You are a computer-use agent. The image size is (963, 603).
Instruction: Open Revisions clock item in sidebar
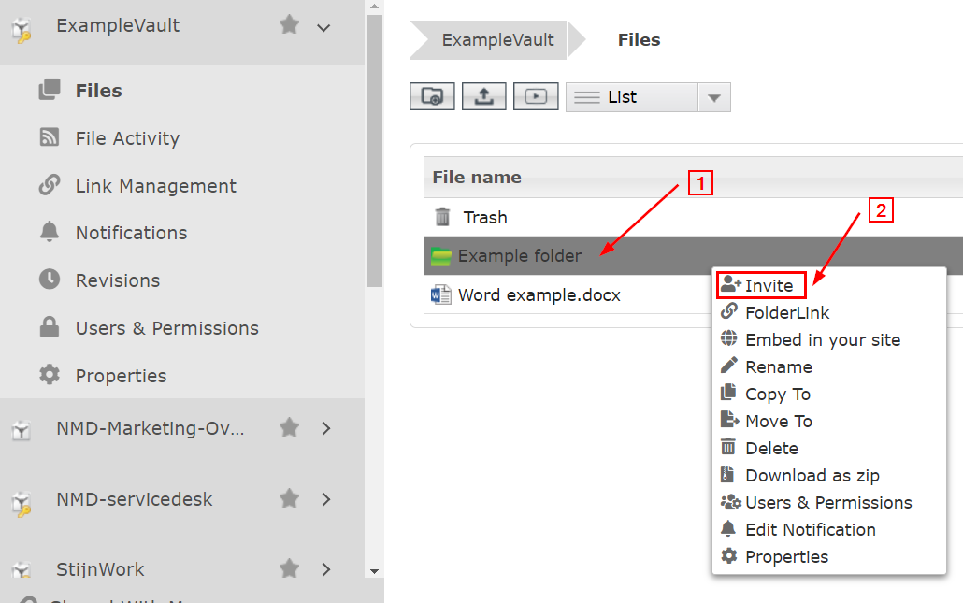(117, 280)
